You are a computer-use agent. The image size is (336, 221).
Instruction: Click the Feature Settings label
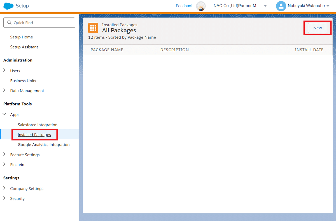25,155
